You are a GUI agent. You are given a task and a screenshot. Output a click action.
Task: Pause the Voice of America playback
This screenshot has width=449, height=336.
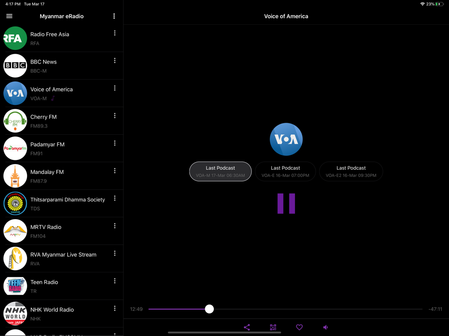point(286,203)
